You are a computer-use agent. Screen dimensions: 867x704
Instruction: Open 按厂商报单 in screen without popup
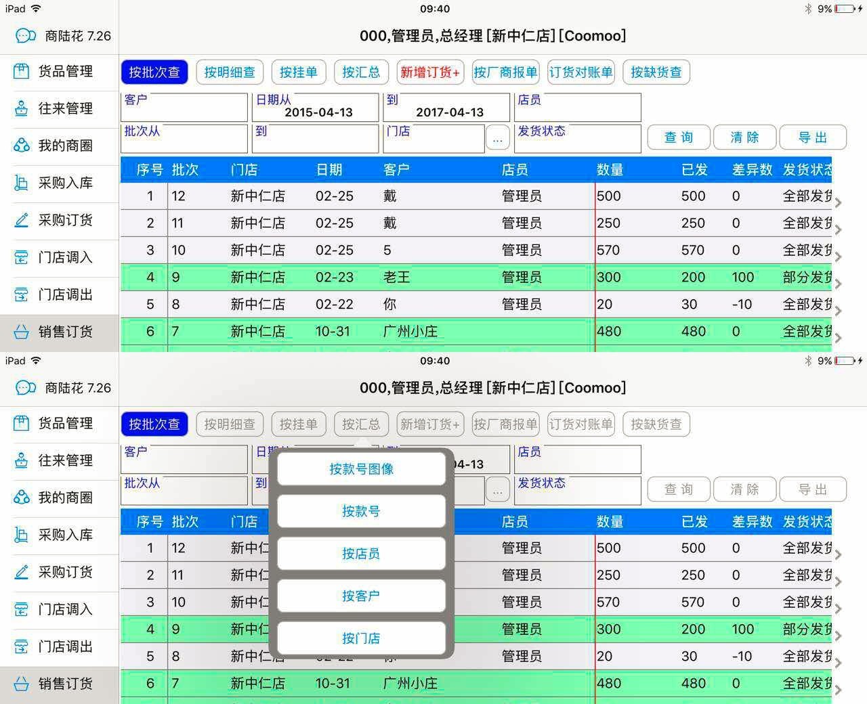[505, 72]
